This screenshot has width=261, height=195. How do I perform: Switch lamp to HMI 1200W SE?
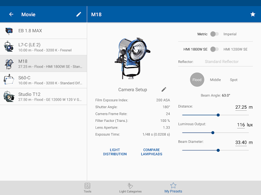215,49
